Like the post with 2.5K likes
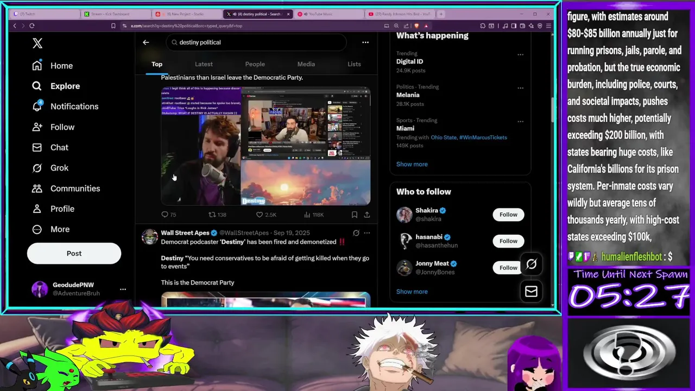695x391 pixels. click(266, 215)
